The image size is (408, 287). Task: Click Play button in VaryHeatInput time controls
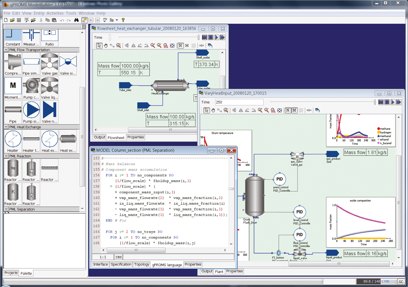click(392, 102)
